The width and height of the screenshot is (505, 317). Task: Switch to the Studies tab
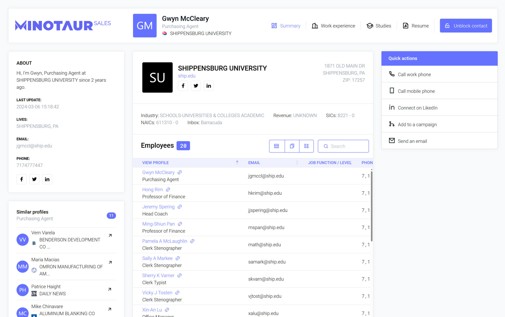(379, 26)
